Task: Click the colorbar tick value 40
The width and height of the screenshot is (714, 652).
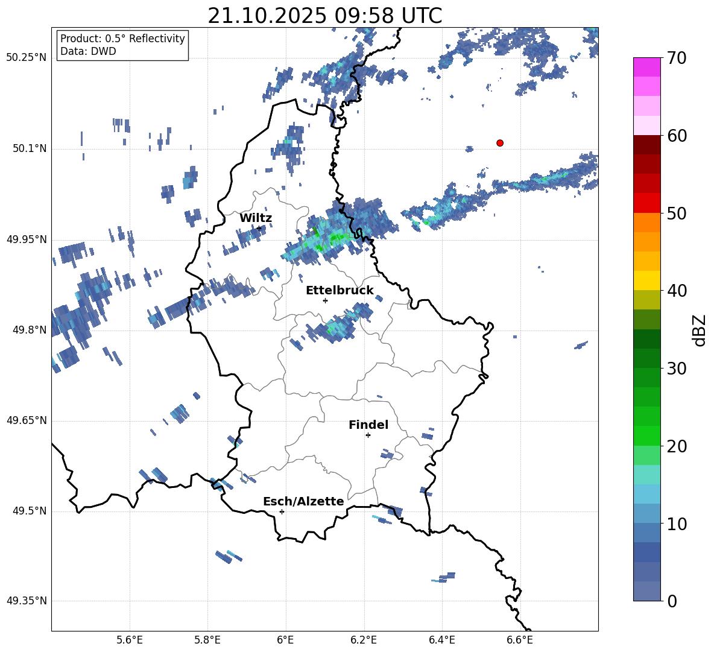Action: click(676, 291)
